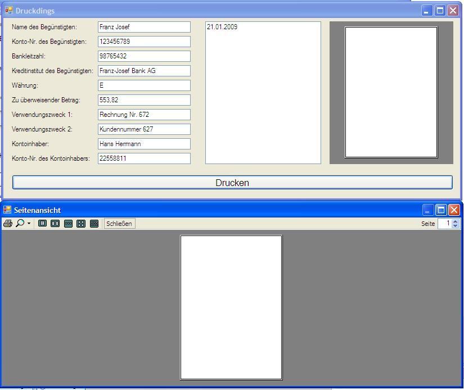Click the Seite page number field
Screen dimensions: 464x390
[x=445, y=224]
